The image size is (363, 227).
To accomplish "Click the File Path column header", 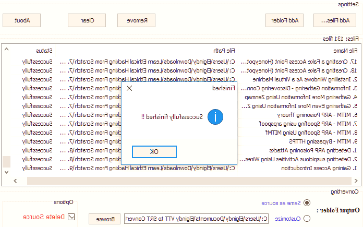I will click(x=223, y=51).
